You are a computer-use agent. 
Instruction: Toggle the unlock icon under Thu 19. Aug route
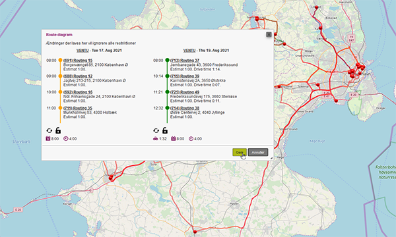pos(165,130)
